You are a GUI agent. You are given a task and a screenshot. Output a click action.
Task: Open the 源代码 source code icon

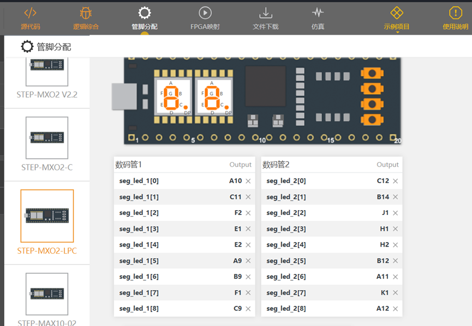[31, 13]
